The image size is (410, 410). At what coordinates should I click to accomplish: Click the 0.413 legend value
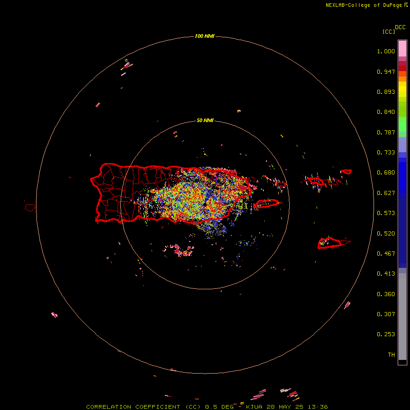tap(386, 274)
